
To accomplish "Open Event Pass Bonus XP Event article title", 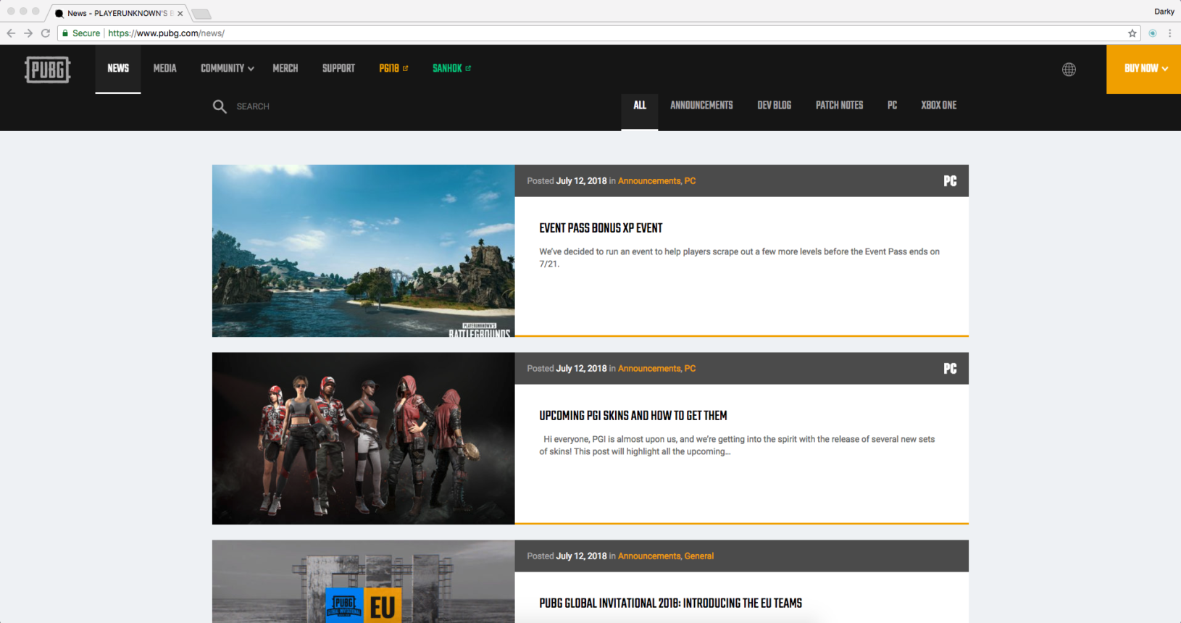I will coord(601,228).
